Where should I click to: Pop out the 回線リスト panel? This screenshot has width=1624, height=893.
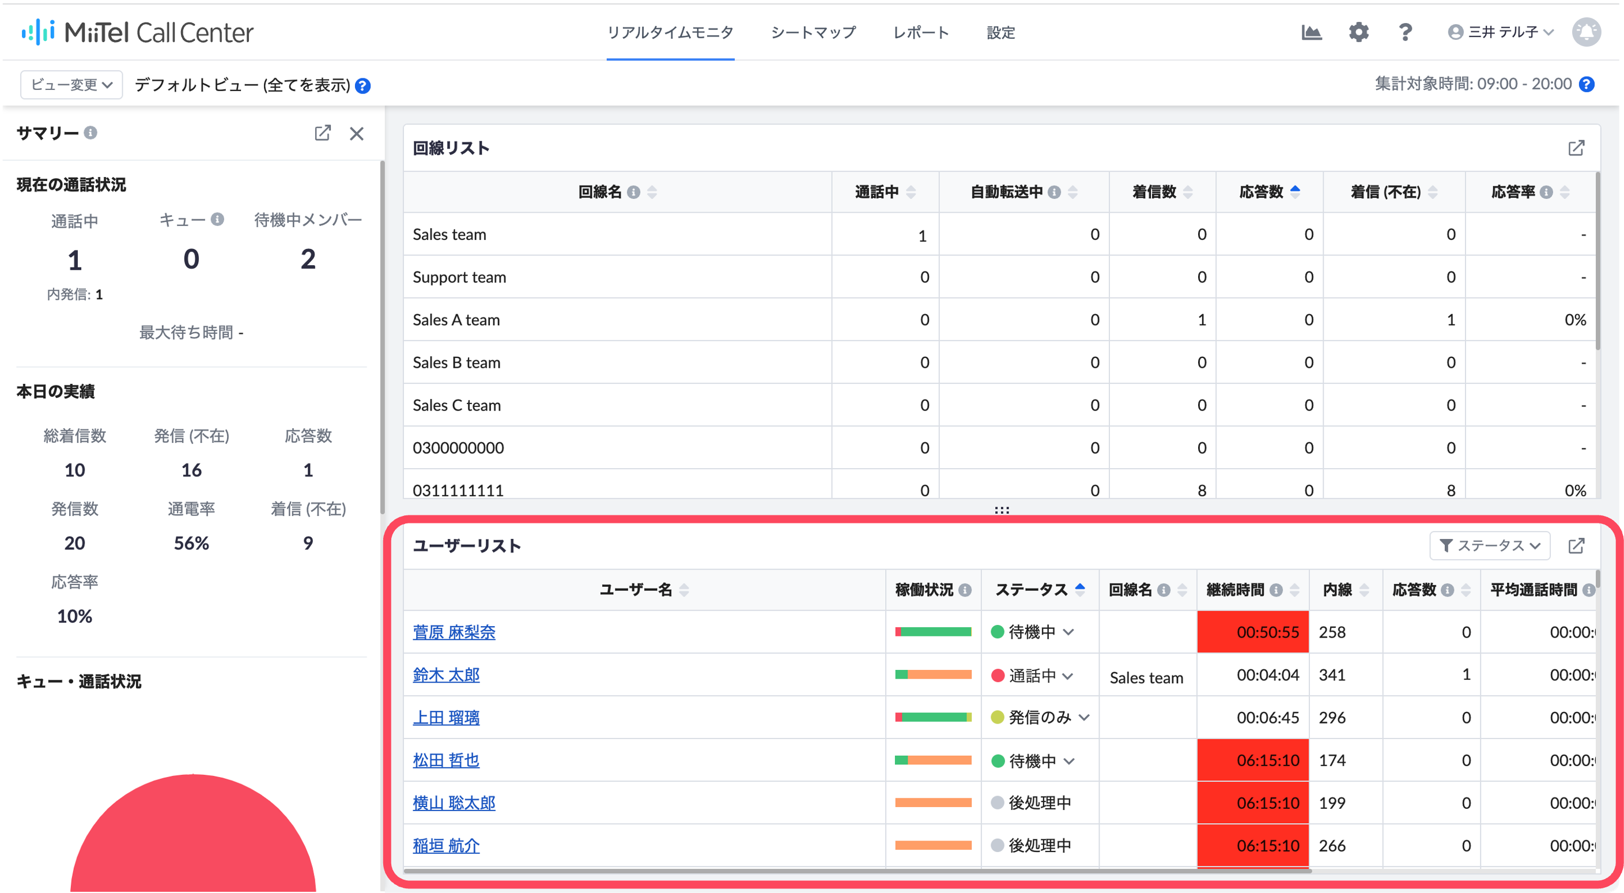click(x=1576, y=148)
